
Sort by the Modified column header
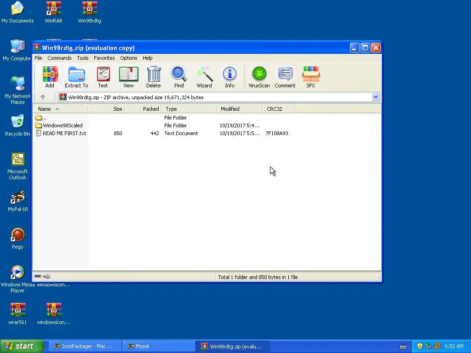[x=239, y=109]
